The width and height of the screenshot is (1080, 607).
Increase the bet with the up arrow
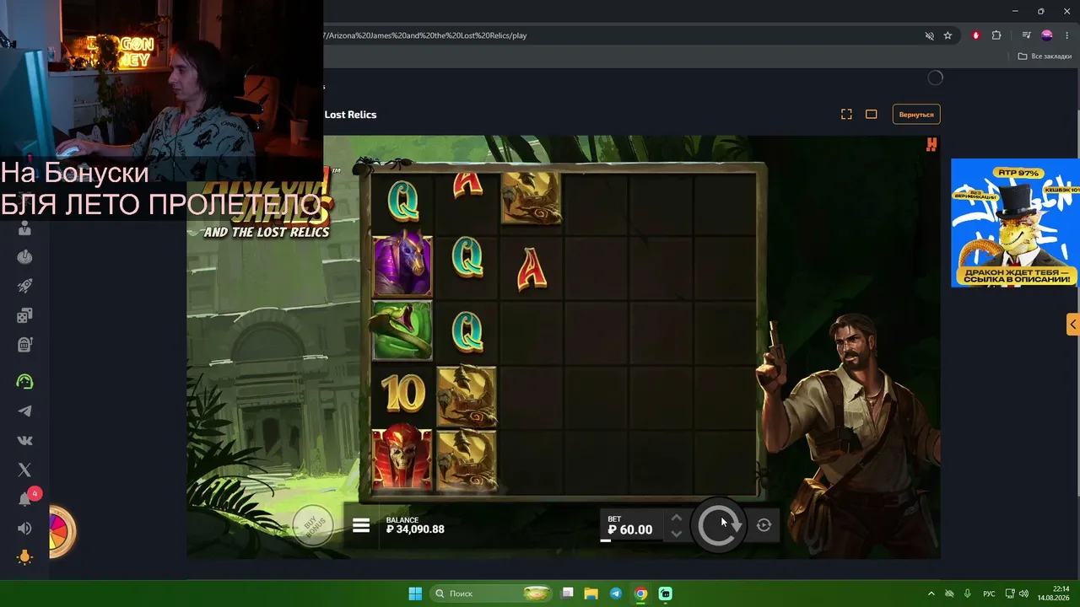[x=676, y=518]
